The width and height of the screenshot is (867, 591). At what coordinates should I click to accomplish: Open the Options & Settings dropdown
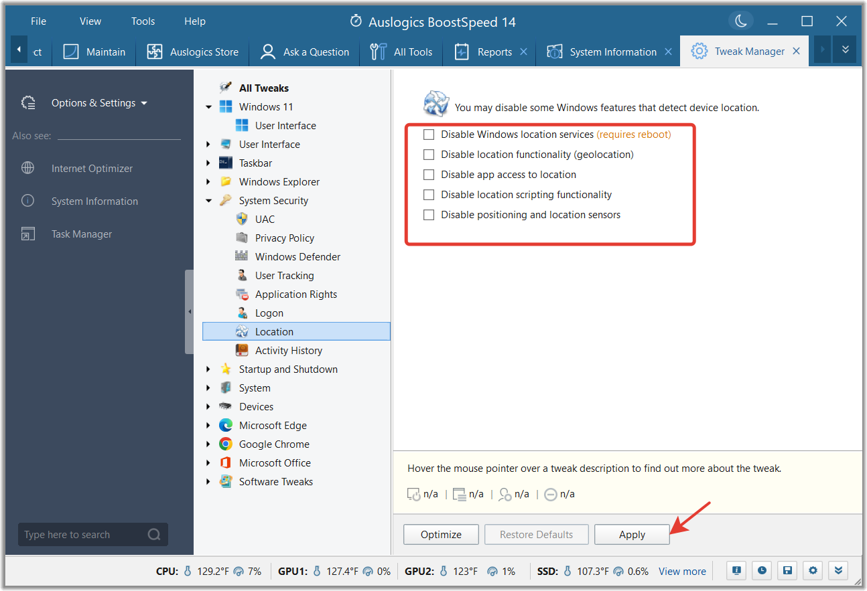pos(99,103)
